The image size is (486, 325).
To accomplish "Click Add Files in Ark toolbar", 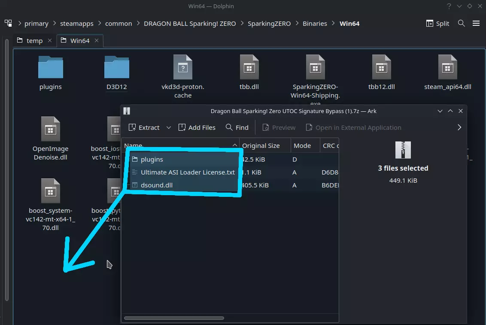I will pos(197,128).
